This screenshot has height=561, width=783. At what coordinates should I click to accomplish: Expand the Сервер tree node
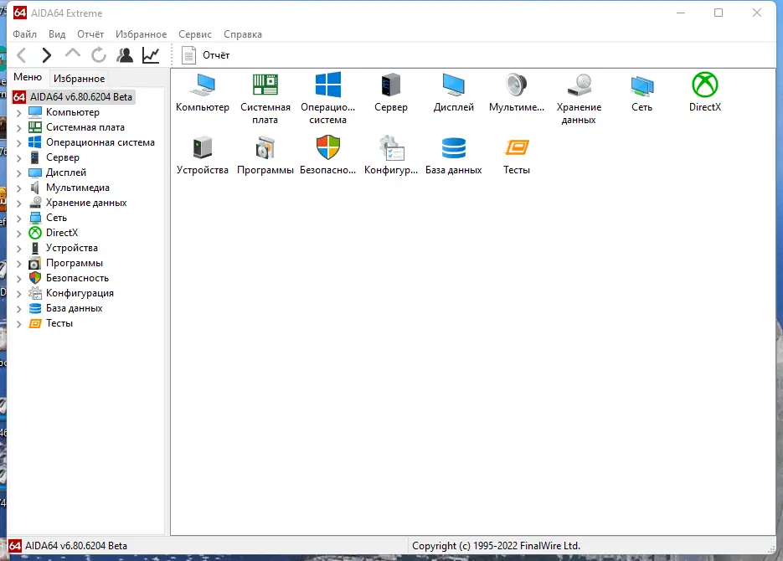tap(19, 157)
